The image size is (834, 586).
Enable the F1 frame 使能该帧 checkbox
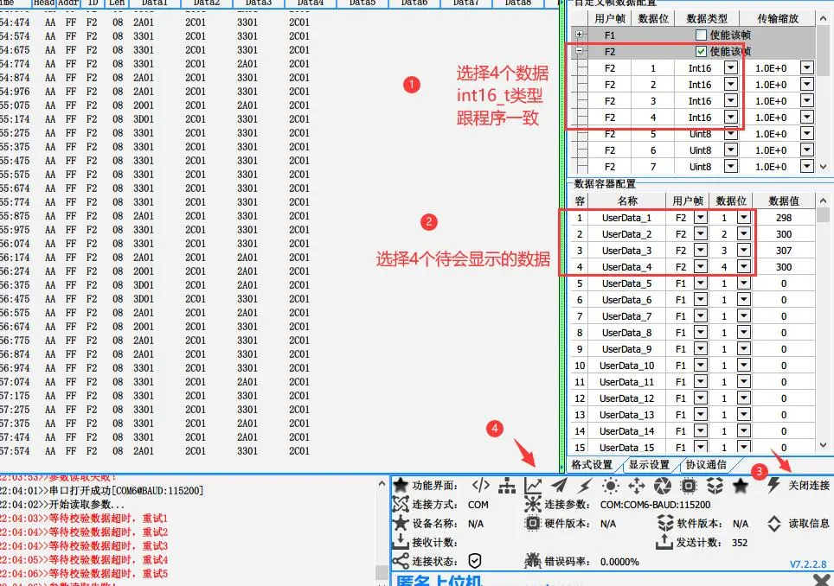coord(702,35)
